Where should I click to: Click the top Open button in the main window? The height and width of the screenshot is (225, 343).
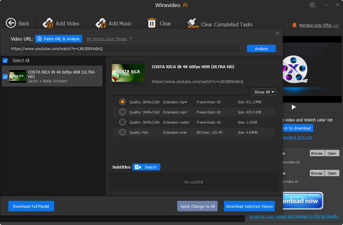coord(332,153)
